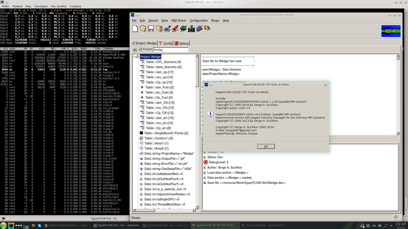Save the project with the floppy disk icon
Screen dimensions: 408x229
(151, 28)
